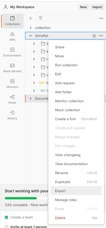Click the Import button
Screen dimensions: 106x228
[97, 7]
